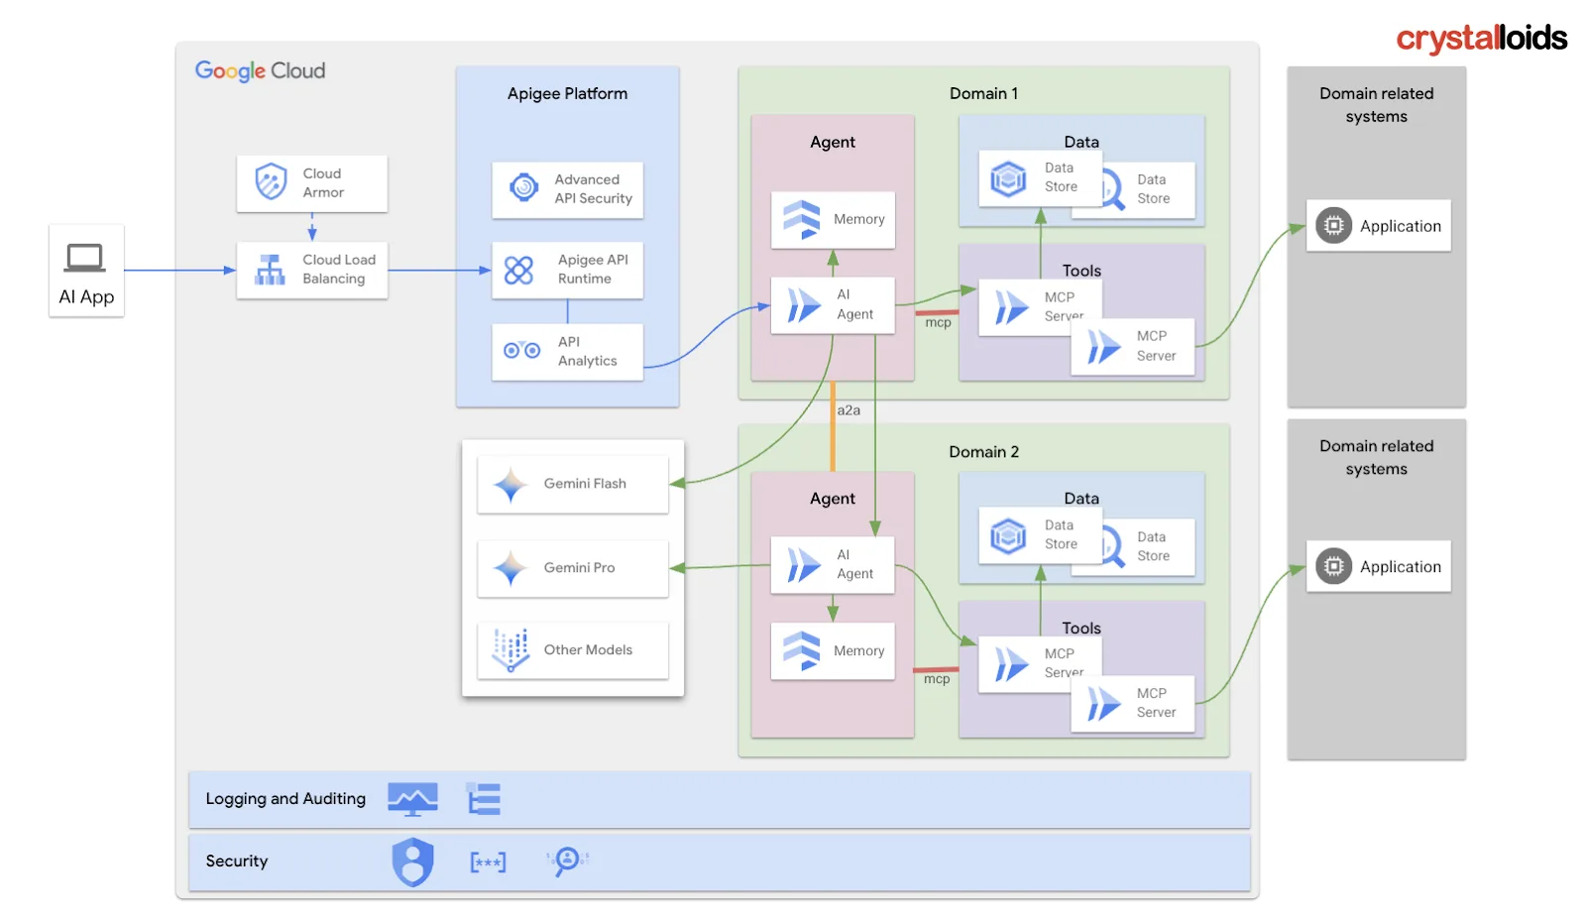Click the "Gemini Flash" label
Viewport: 1586px width, 917px height.
coord(585,484)
